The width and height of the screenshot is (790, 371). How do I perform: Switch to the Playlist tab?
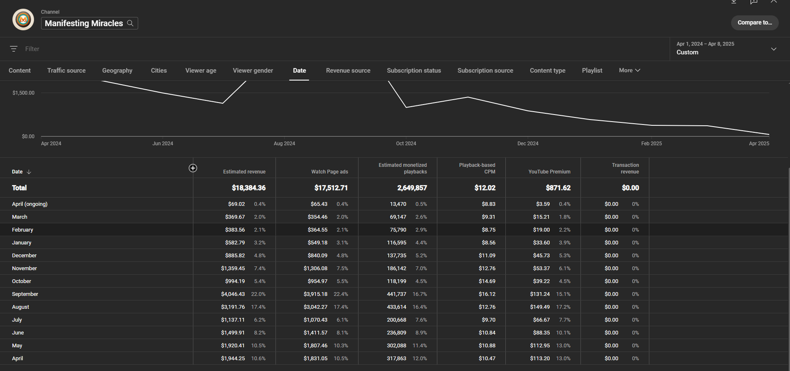tap(592, 71)
